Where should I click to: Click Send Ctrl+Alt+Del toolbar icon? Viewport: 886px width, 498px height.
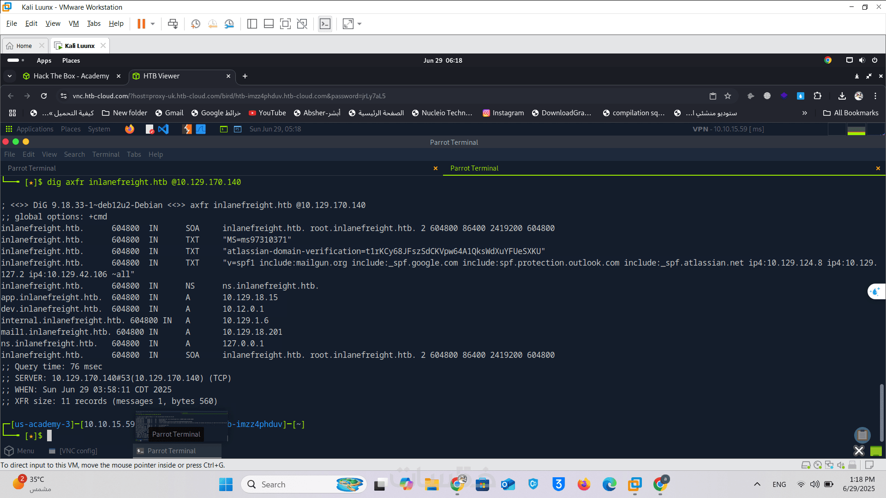pyautogui.click(x=173, y=24)
